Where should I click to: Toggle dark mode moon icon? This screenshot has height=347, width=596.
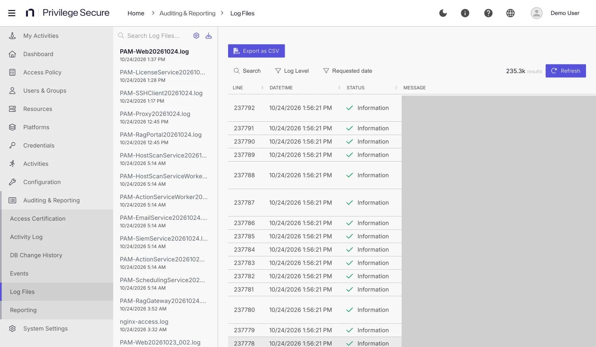click(x=443, y=13)
